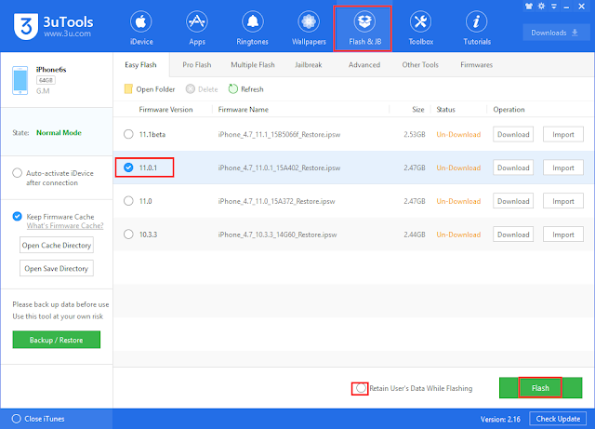The height and width of the screenshot is (429, 595).
Task: Import firmware for 11.1beta row
Action: pos(563,135)
